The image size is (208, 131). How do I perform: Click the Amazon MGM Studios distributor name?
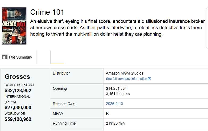tap(124, 73)
